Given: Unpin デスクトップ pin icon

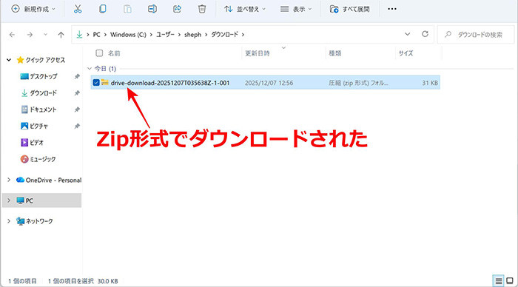Looking at the screenshot, I should coord(77,77).
